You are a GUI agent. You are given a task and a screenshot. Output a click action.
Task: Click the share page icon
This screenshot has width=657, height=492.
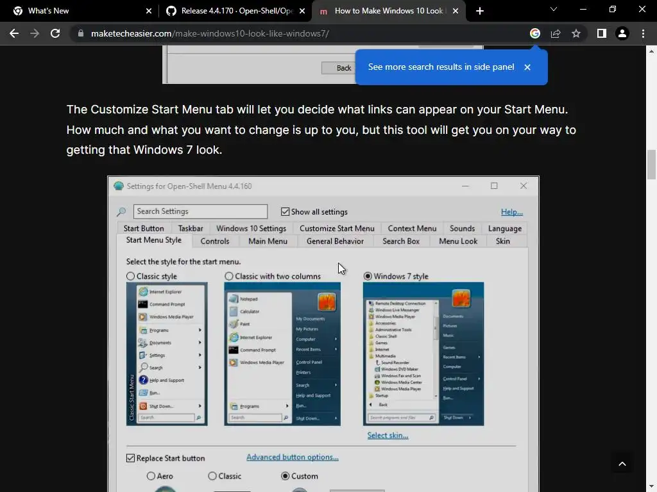pos(556,33)
